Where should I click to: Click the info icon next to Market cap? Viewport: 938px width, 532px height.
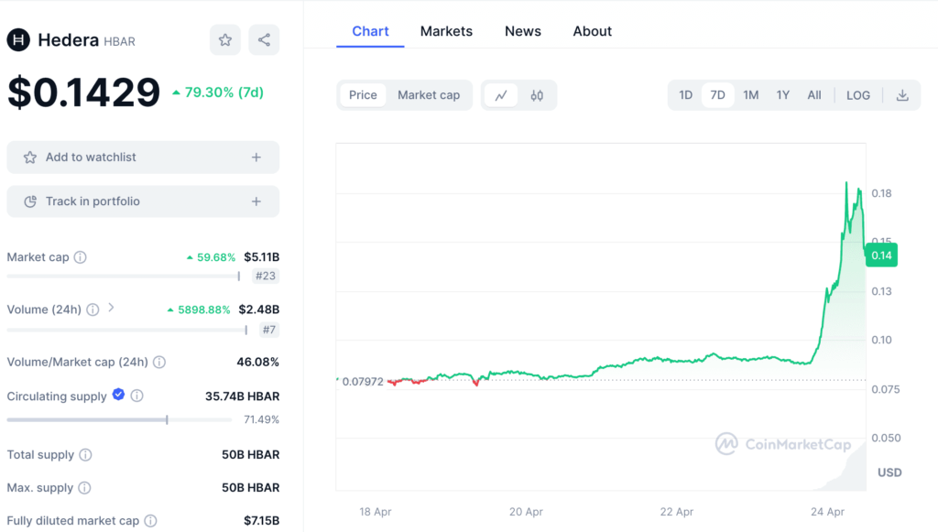(x=80, y=257)
